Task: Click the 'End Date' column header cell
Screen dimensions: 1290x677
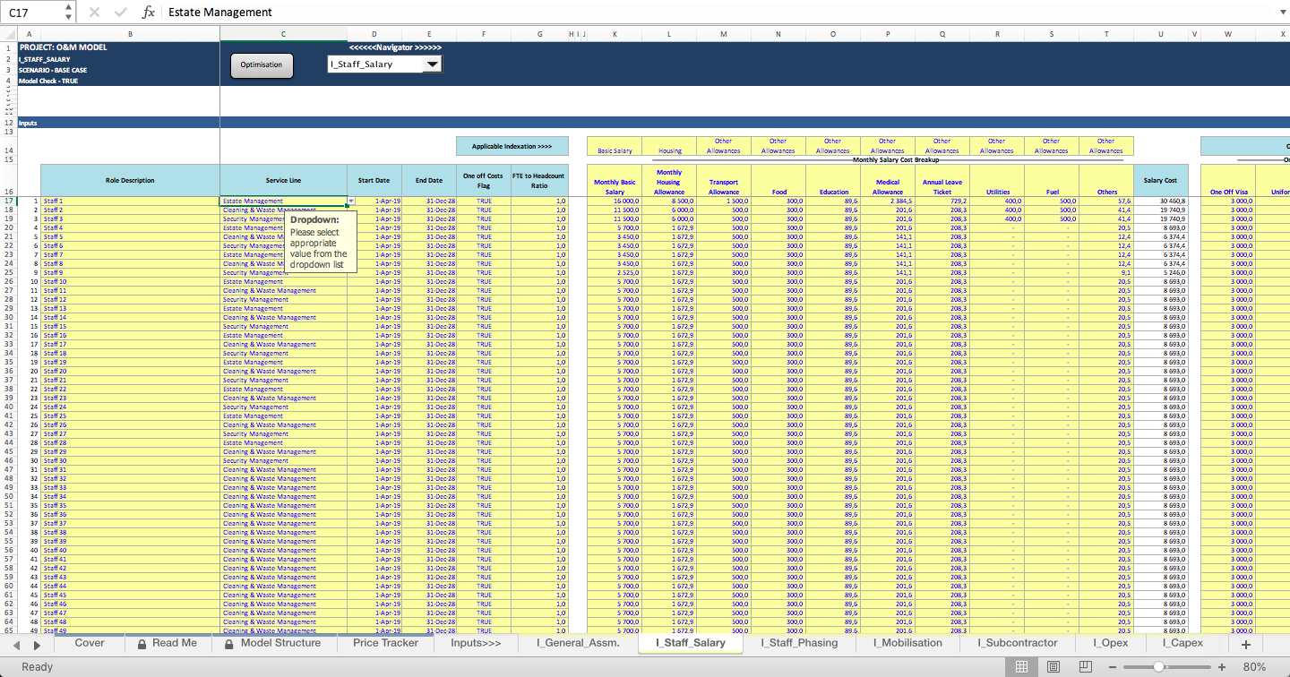Action: [x=429, y=180]
